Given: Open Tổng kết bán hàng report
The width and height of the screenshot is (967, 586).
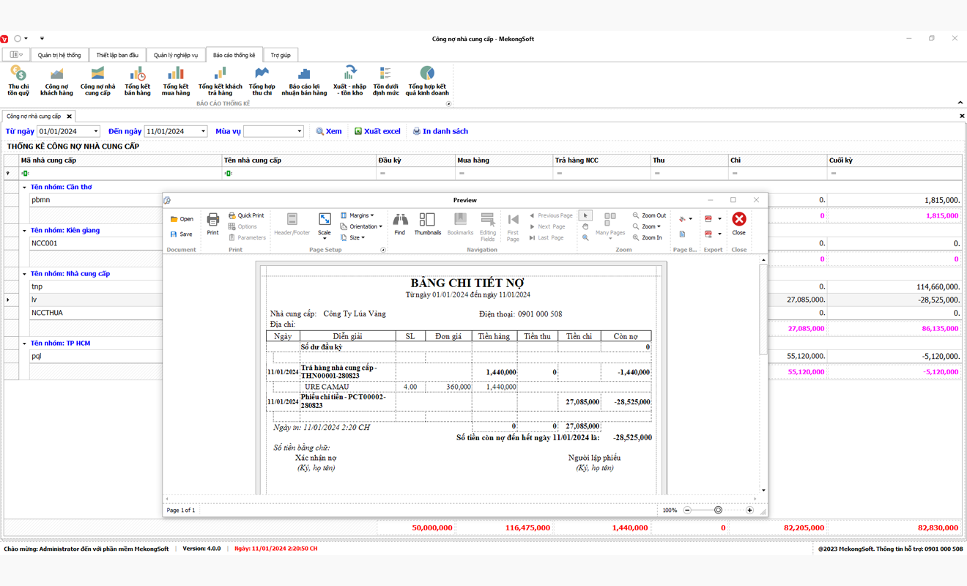Looking at the screenshot, I should pos(137,81).
